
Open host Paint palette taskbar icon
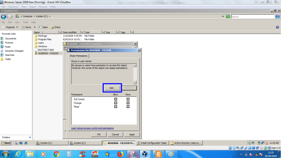click(171, 154)
